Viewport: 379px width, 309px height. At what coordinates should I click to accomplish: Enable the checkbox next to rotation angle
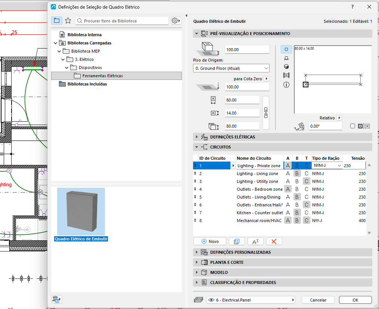pyautogui.click(x=352, y=126)
